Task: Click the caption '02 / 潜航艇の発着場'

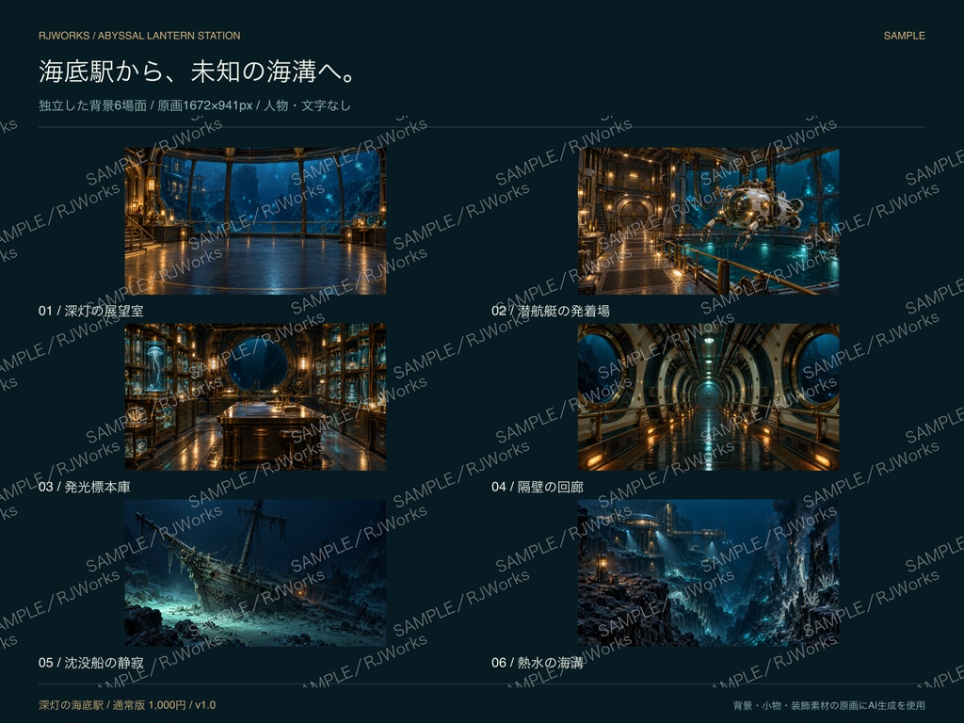Action: click(551, 311)
